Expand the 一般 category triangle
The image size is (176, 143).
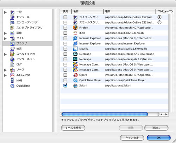(x=5, y=12)
